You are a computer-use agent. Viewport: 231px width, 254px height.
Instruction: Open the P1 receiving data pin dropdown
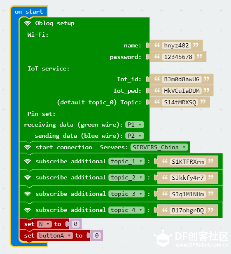(x=135, y=125)
